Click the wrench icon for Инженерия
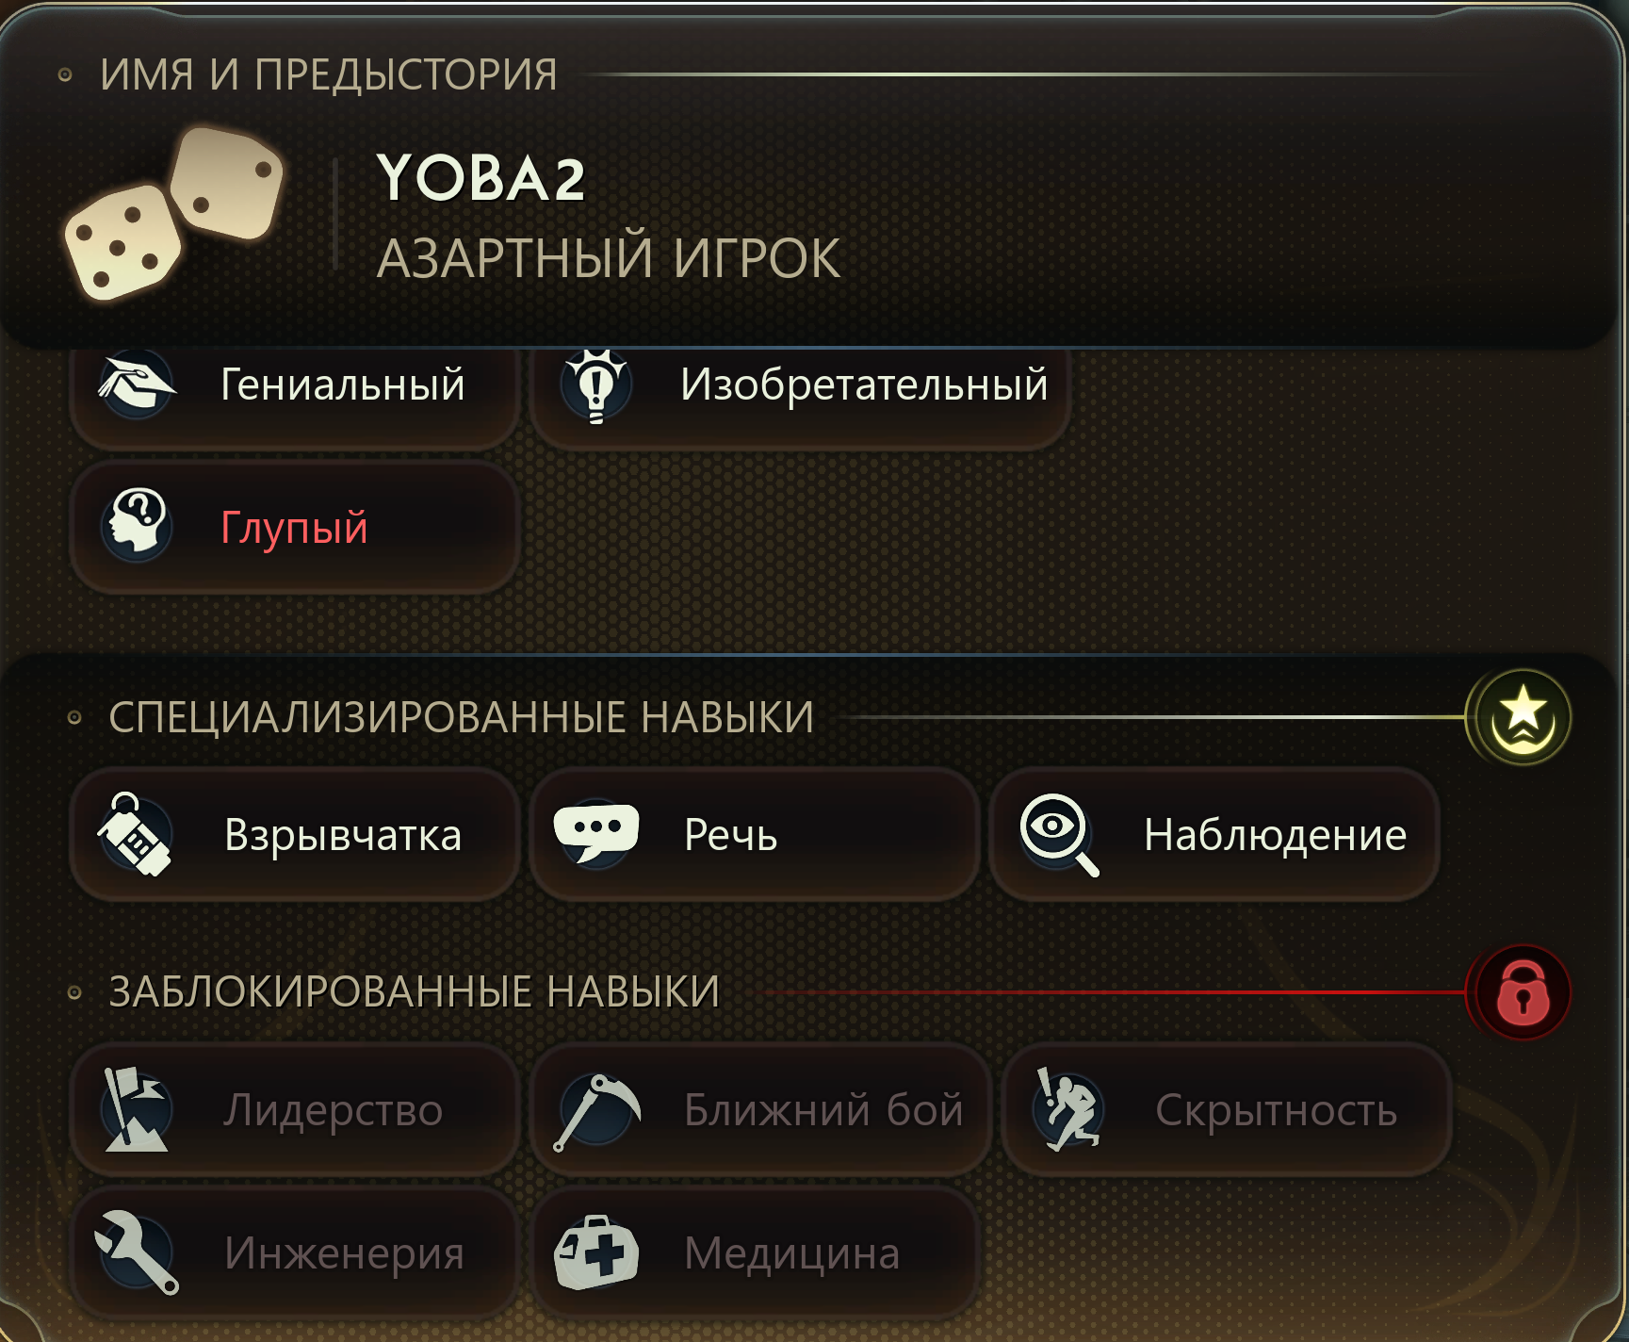The height and width of the screenshot is (1342, 1629). (x=137, y=1252)
